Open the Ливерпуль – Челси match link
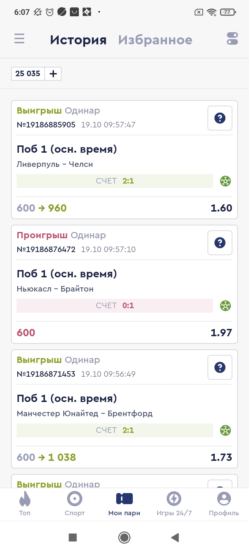This screenshot has height=554, width=249. tap(55, 164)
